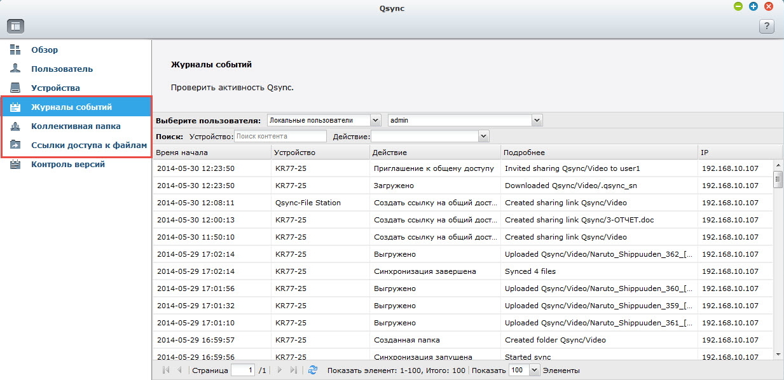
Task: Click the 'Приглашение к общему доступу' action cell
Action: (434, 168)
